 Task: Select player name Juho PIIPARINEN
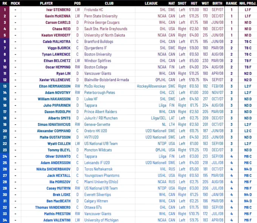[x=57, y=105]
